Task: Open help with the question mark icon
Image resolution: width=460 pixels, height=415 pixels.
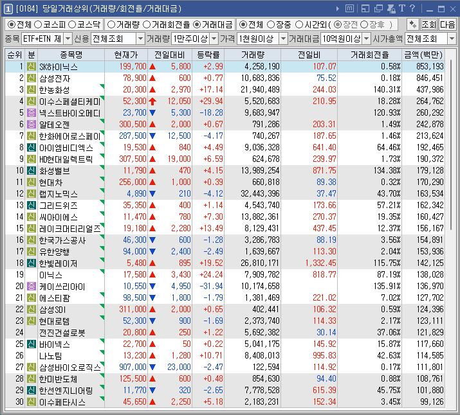Action: point(412,8)
